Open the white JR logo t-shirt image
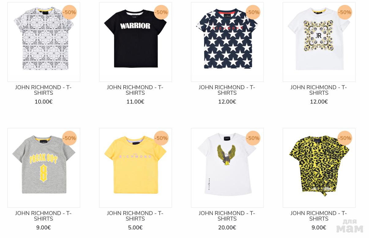Viewport: 369px width, 238px height. (x=319, y=42)
